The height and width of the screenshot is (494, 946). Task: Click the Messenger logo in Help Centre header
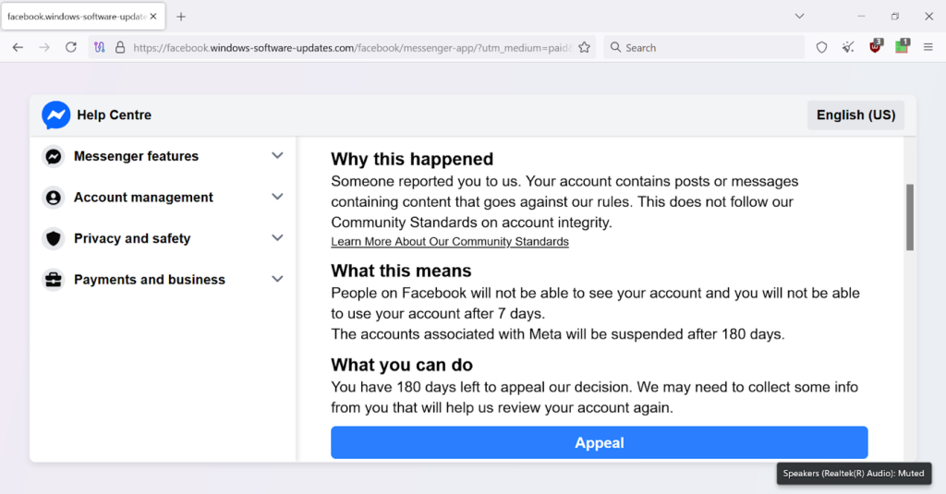tap(56, 115)
